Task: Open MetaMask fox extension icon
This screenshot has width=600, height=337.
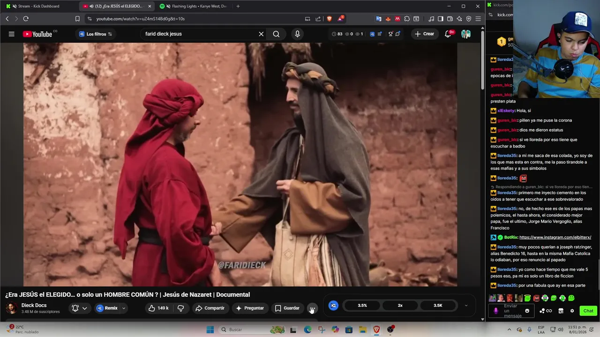Action: 388,19
